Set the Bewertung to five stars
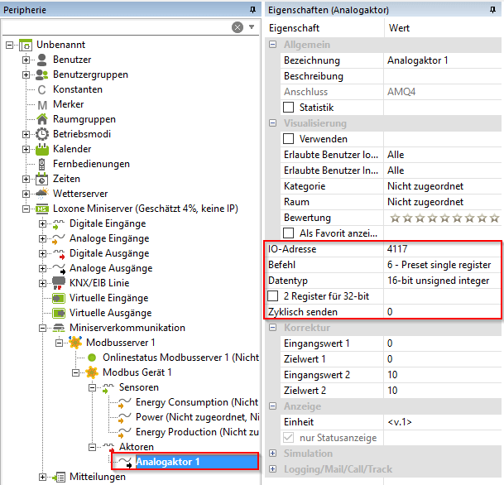Viewport: 504px width, 485px height. (x=444, y=218)
